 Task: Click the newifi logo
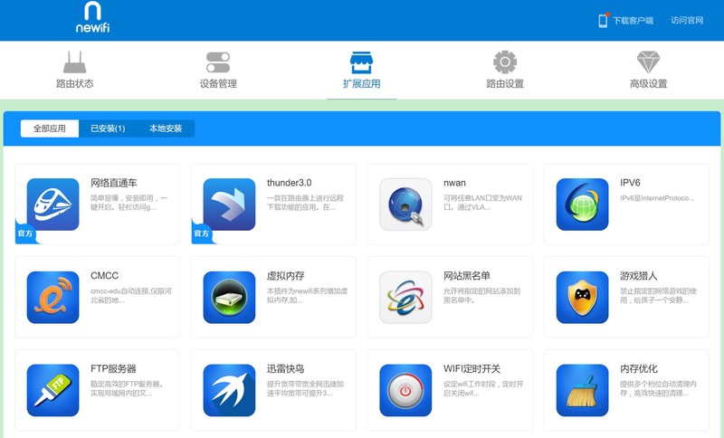[93, 17]
